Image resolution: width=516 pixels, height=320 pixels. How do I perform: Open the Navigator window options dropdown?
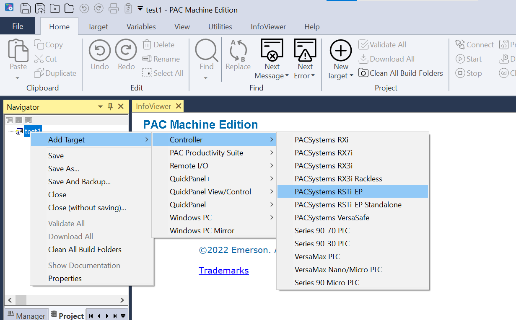(x=101, y=107)
